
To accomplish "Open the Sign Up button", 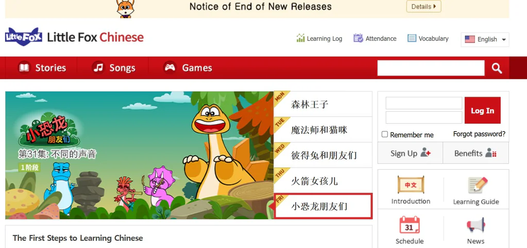I will point(411,153).
